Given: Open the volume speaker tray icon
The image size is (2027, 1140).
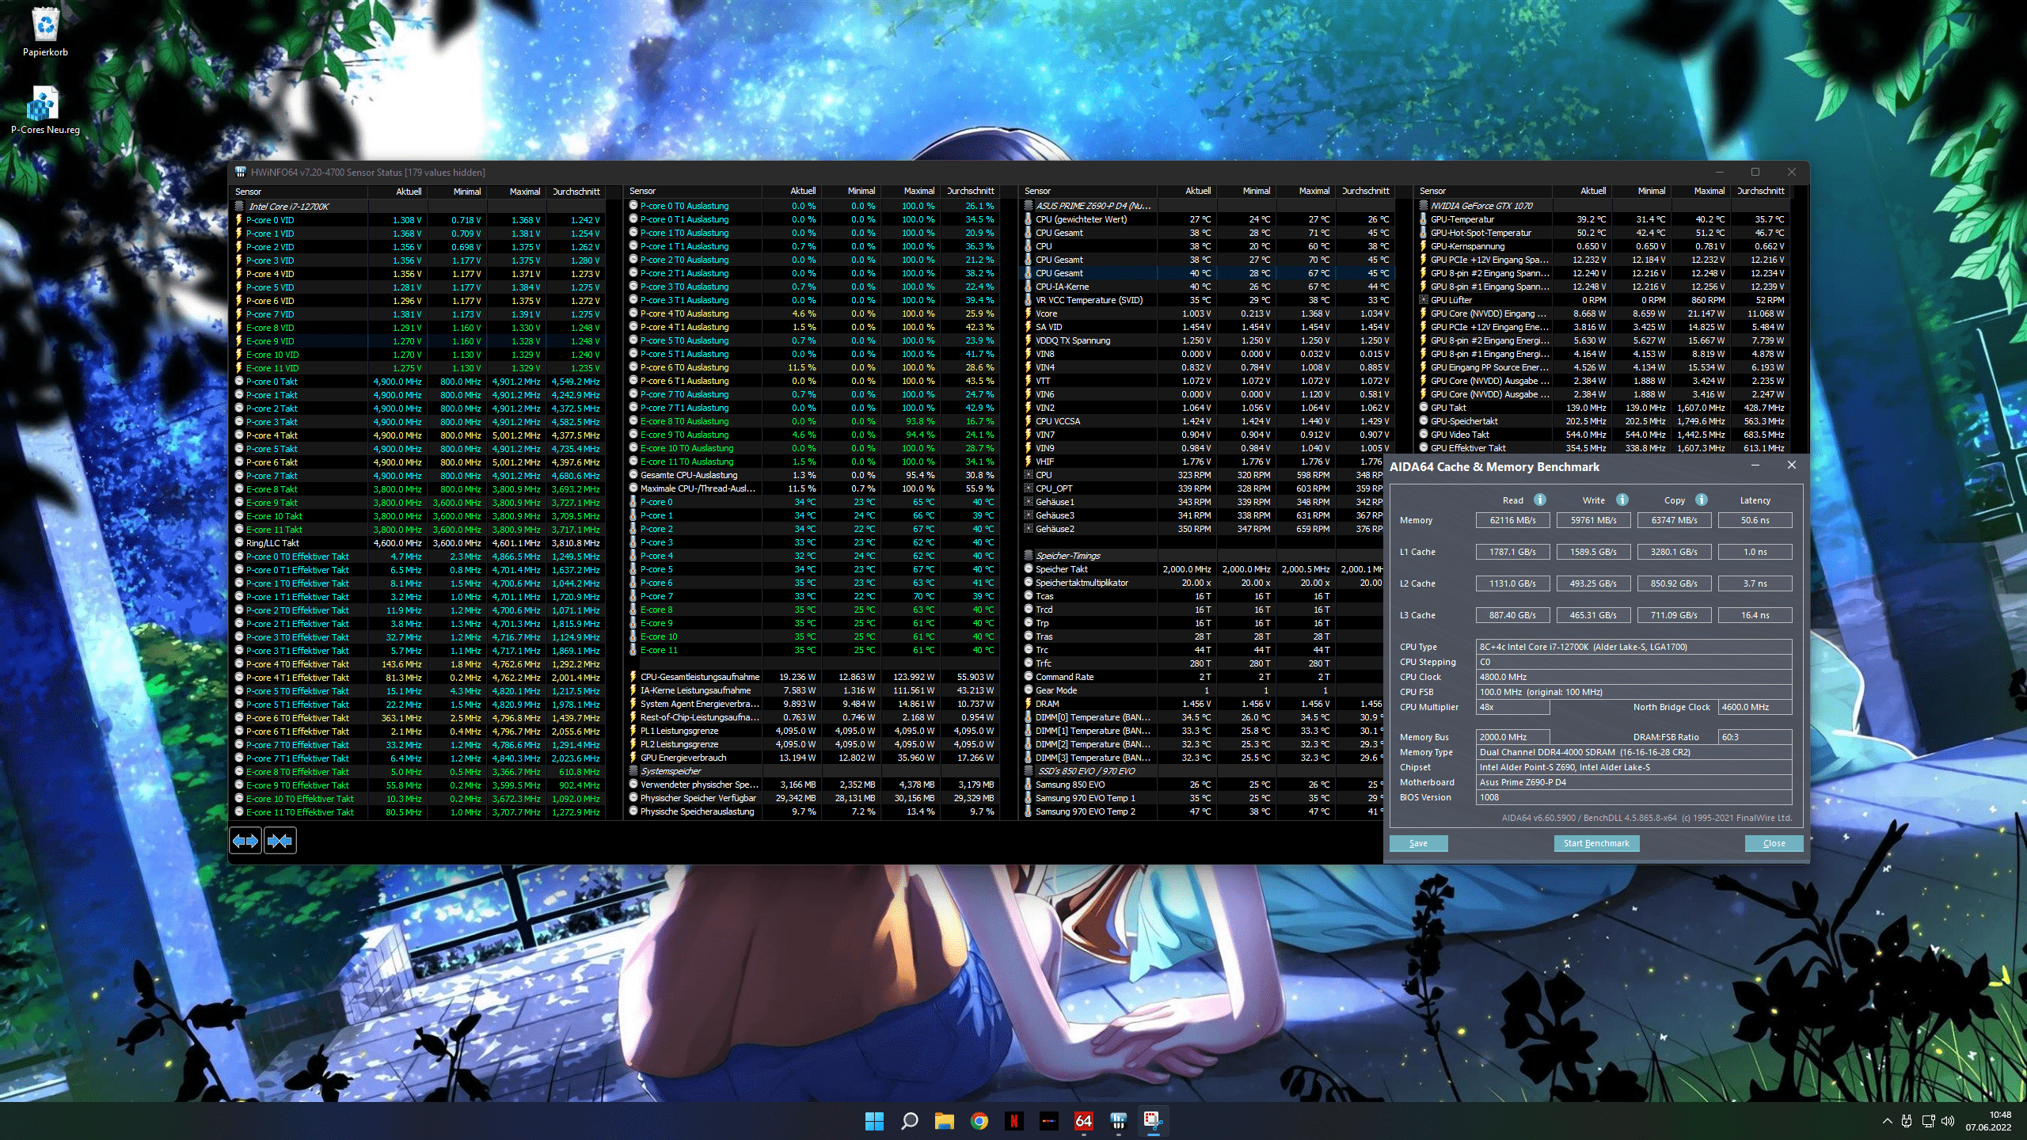Looking at the screenshot, I should coord(1948,1121).
